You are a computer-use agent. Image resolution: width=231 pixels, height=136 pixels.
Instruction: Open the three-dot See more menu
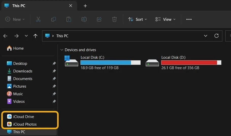(x=189, y=19)
